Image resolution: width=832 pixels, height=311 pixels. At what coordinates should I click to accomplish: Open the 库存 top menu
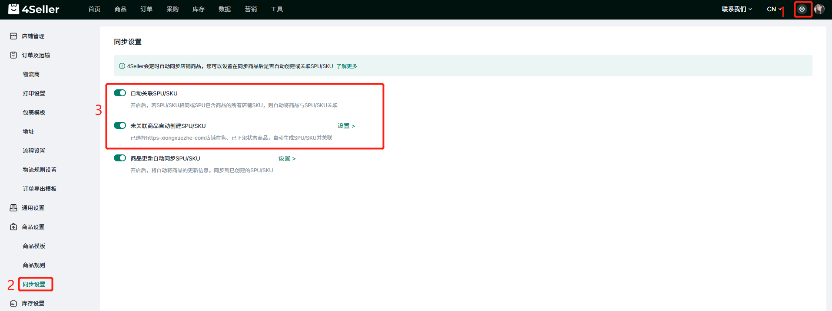(199, 9)
